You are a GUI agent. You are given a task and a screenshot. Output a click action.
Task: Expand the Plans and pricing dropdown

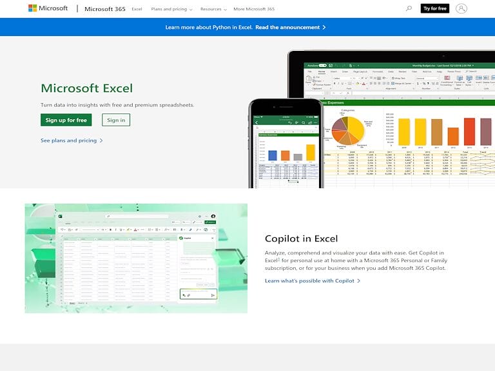171,9
